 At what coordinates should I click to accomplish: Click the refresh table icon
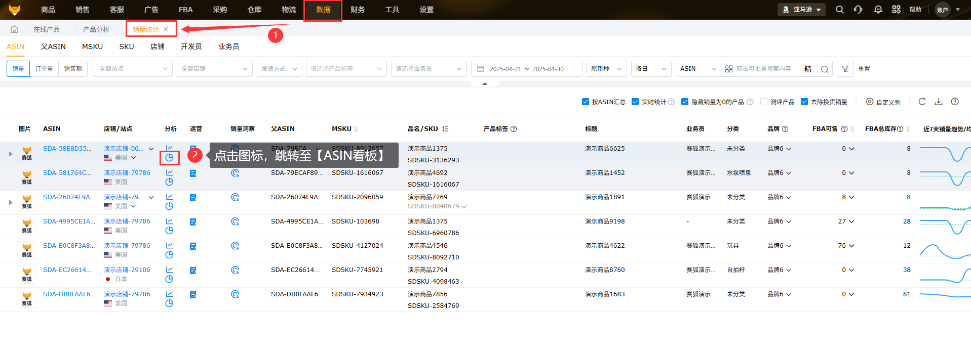point(922,102)
